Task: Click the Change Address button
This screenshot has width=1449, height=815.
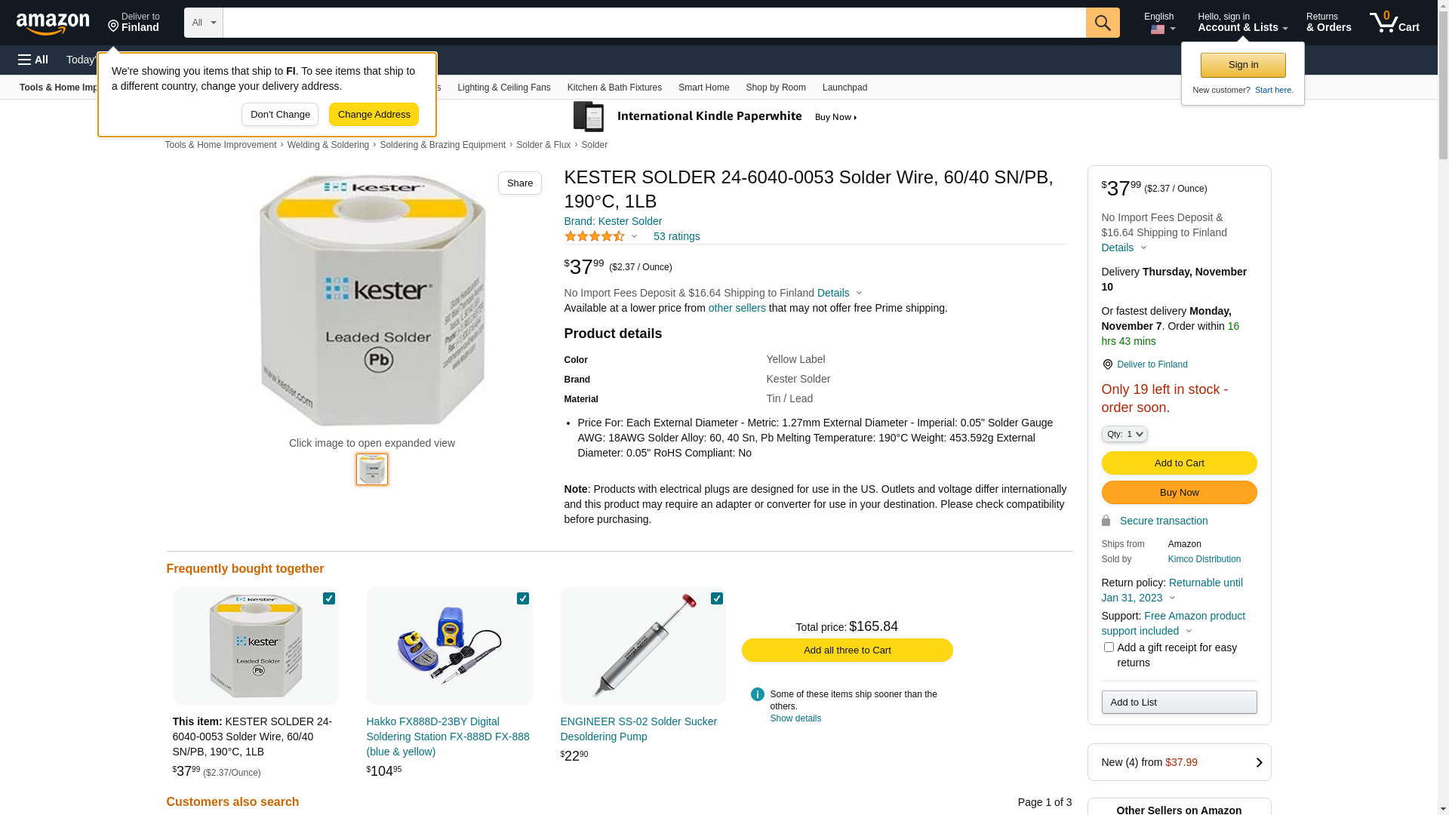Action: point(374,115)
